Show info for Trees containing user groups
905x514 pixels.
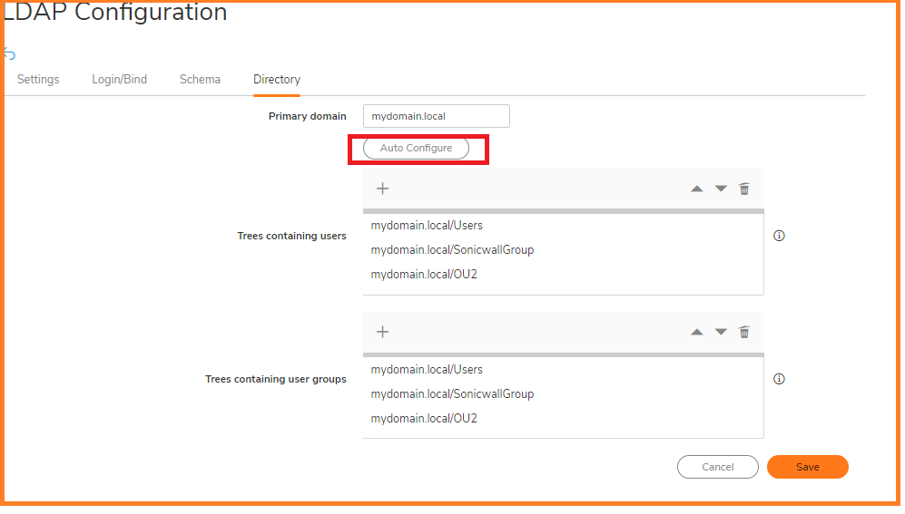pos(779,379)
